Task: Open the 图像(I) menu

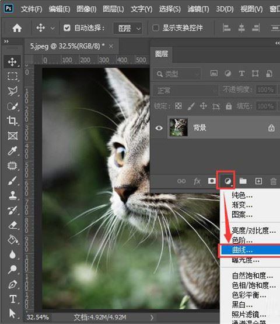Action: [x=86, y=9]
